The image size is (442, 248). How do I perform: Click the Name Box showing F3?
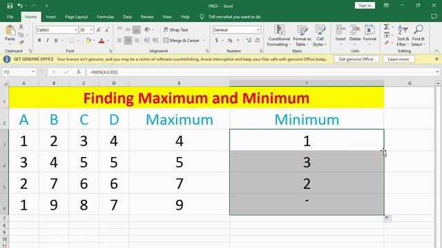coord(19,72)
